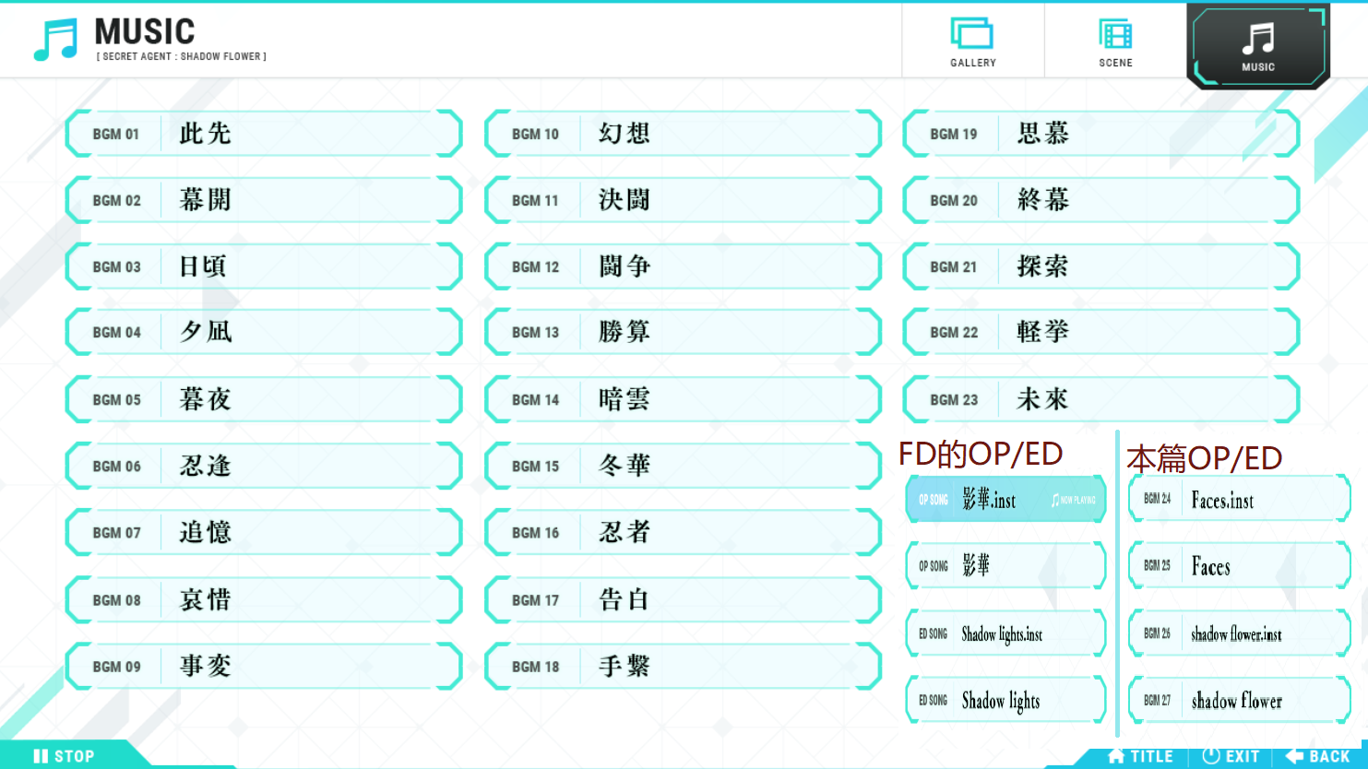Select the now-playing OP SONG 影華.inst
The width and height of the screenshot is (1368, 769).
click(x=1005, y=500)
